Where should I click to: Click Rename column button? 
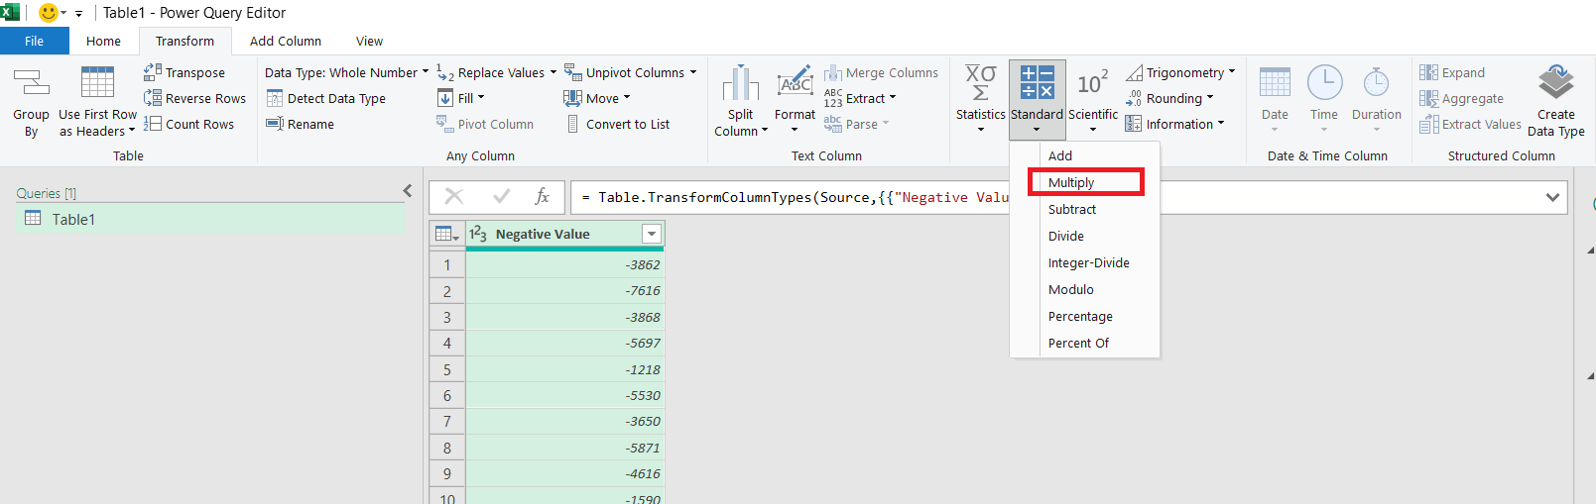[x=300, y=124]
